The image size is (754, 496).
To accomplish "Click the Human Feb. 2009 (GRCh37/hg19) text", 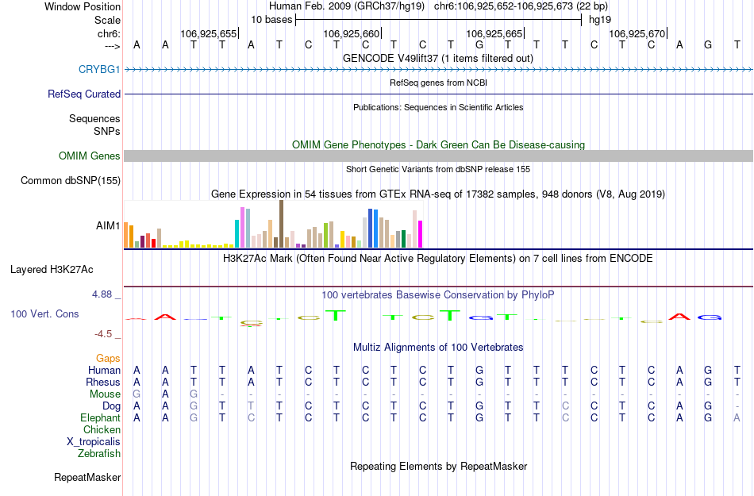I will click(347, 6).
